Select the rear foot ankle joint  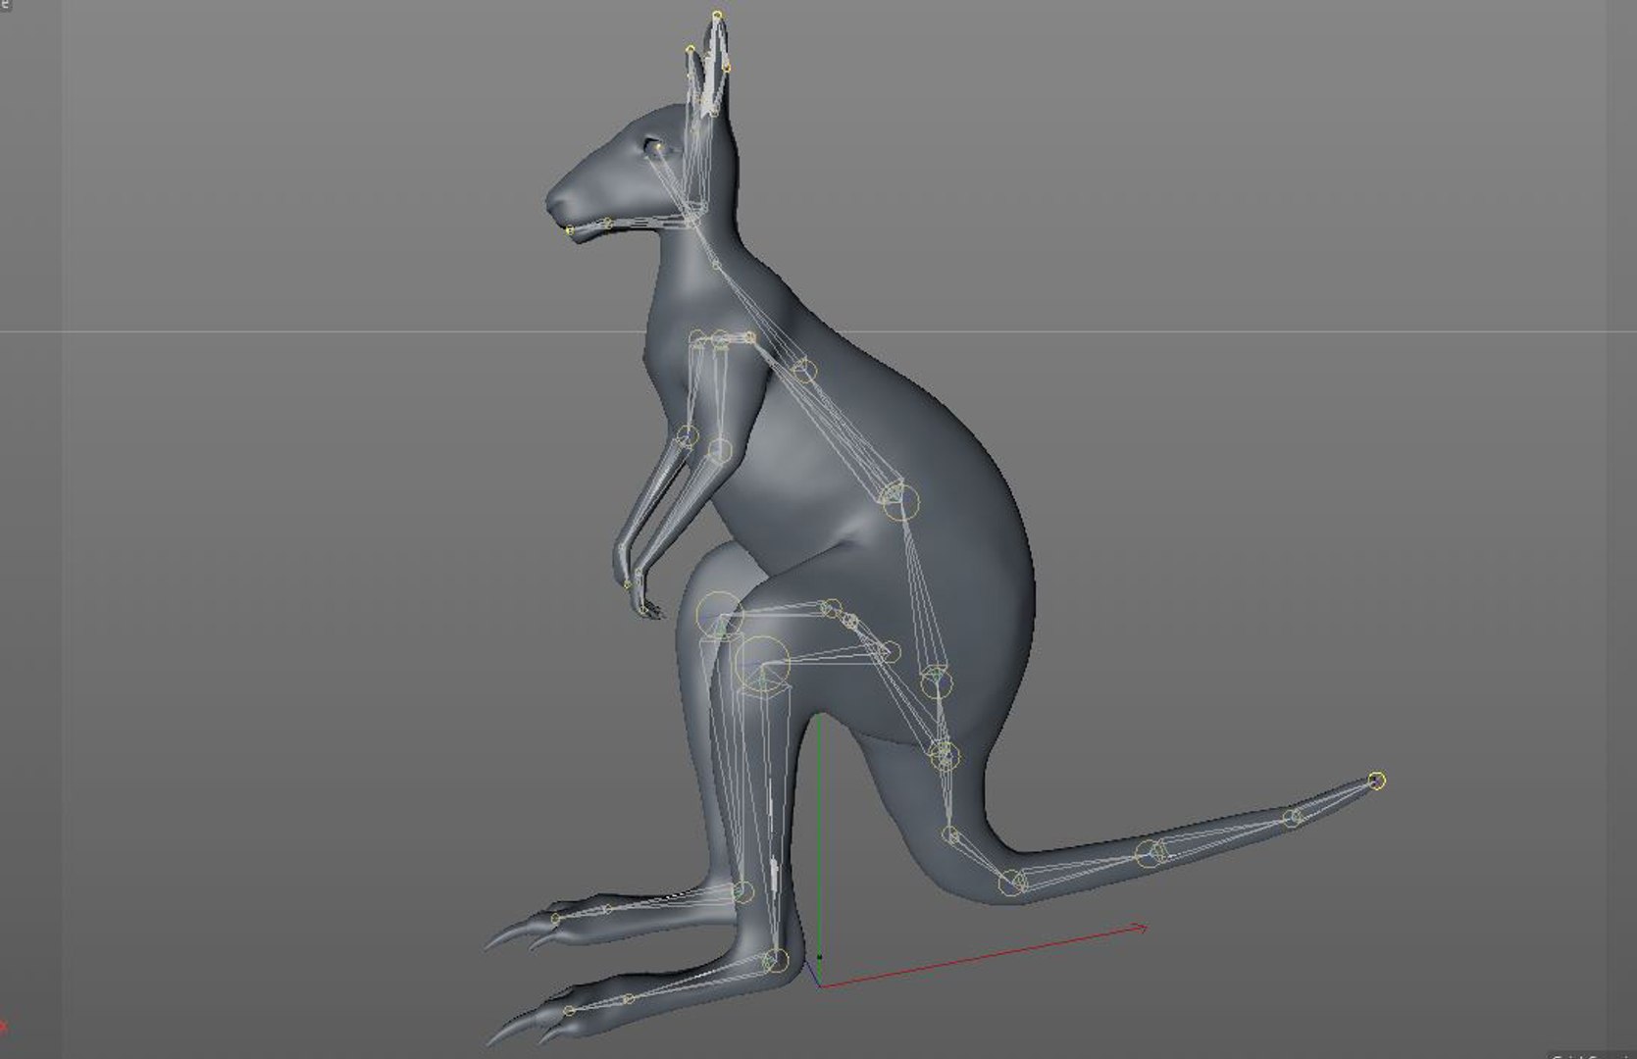click(x=743, y=891)
